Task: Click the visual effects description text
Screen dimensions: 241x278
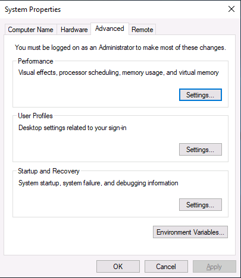Action: (118, 72)
